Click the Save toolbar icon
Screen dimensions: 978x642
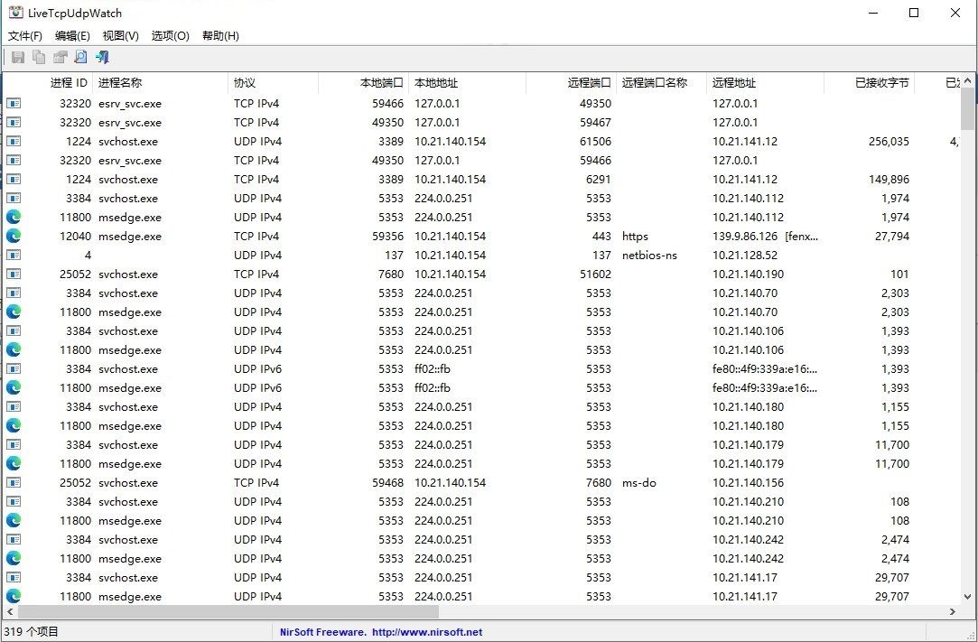point(17,58)
